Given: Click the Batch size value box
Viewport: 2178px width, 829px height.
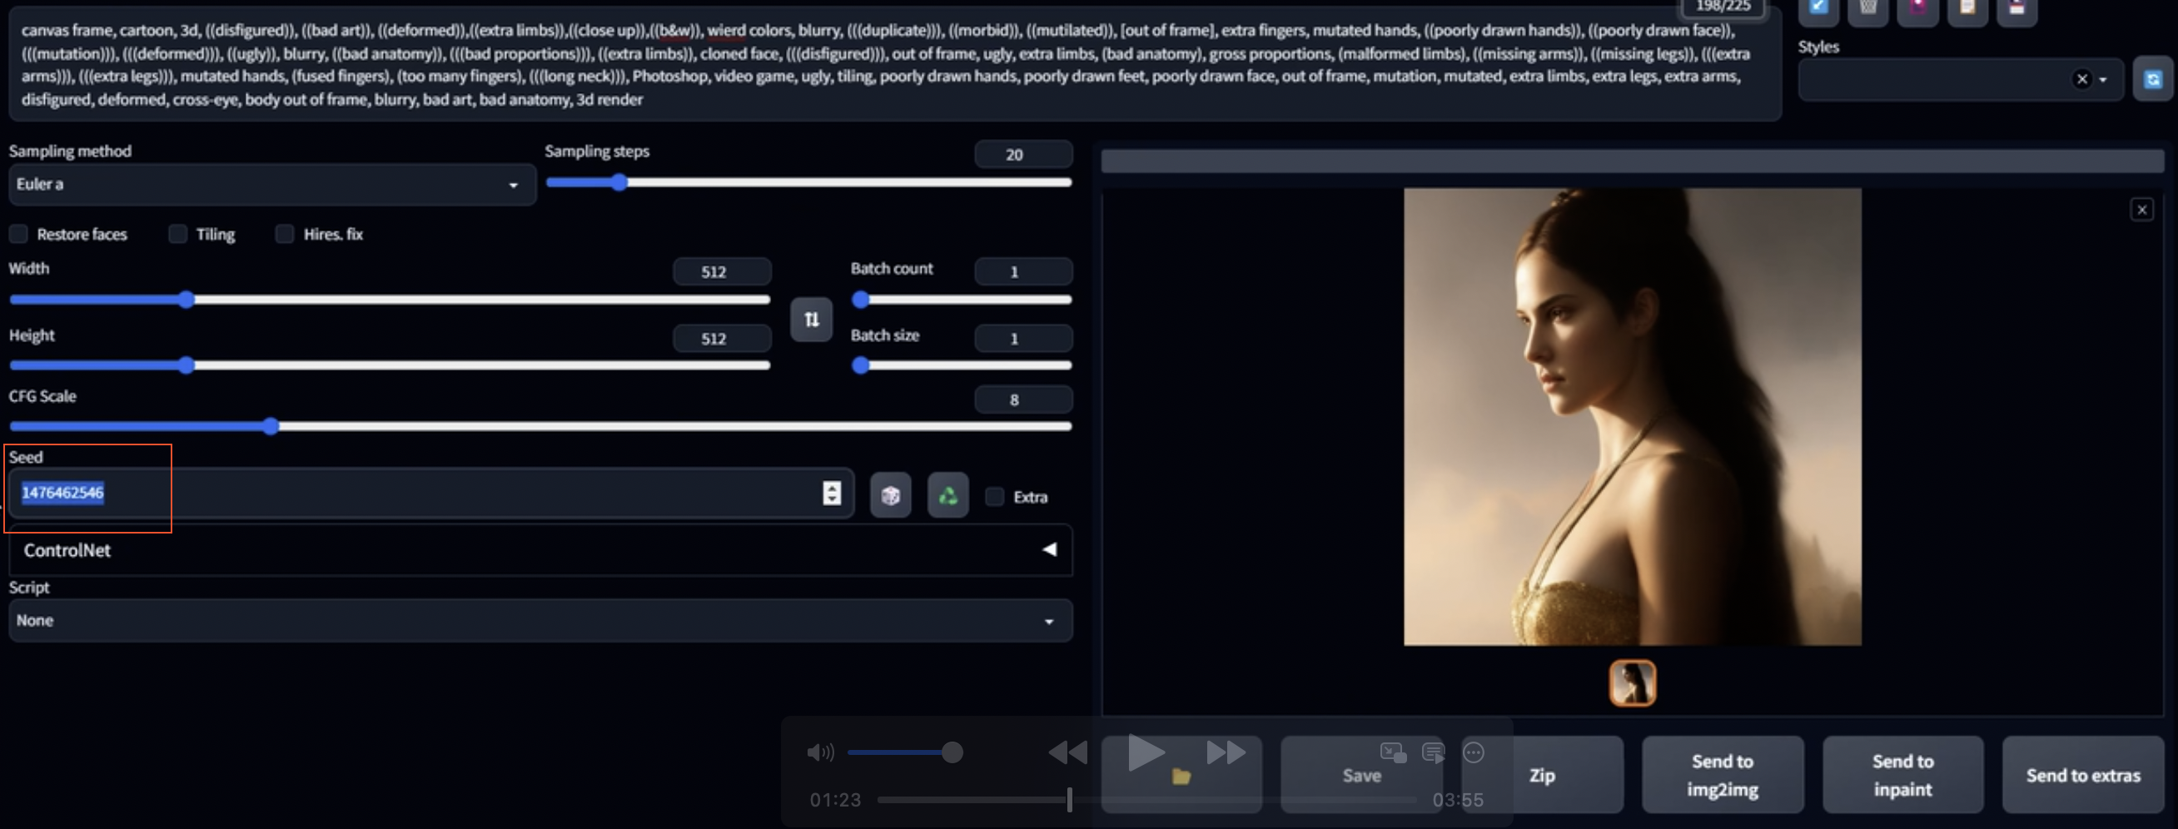Looking at the screenshot, I should [1023, 339].
